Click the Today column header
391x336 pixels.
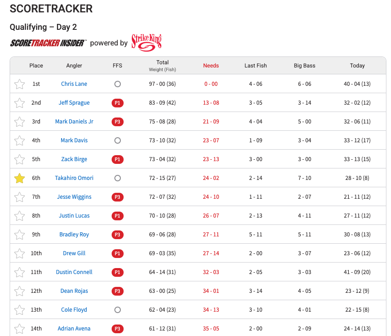(357, 66)
